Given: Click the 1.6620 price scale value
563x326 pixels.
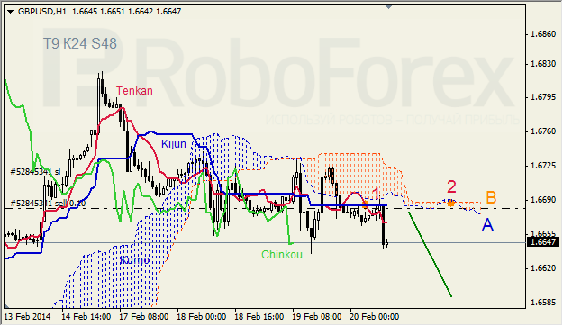Looking at the screenshot, I should (543, 268).
